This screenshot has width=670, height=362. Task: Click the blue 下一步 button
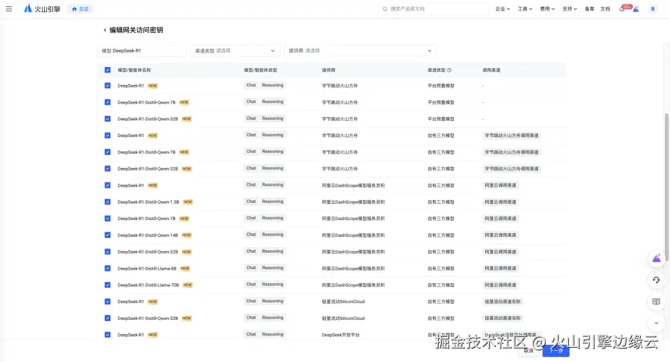(x=556, y=350)
